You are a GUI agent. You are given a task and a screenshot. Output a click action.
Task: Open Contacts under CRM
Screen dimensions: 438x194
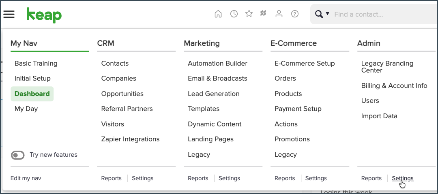tap(115, 63)
